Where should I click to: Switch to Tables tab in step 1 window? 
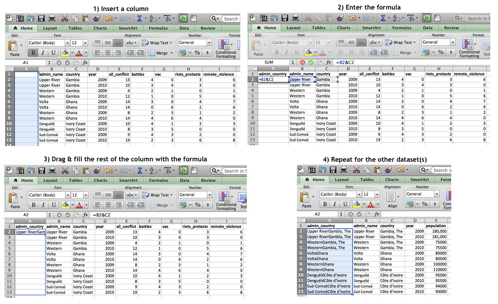point(75,28)
